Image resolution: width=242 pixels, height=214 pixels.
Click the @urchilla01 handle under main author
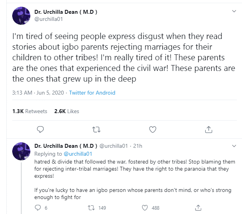pyautogui.click(x=48, y=19)
